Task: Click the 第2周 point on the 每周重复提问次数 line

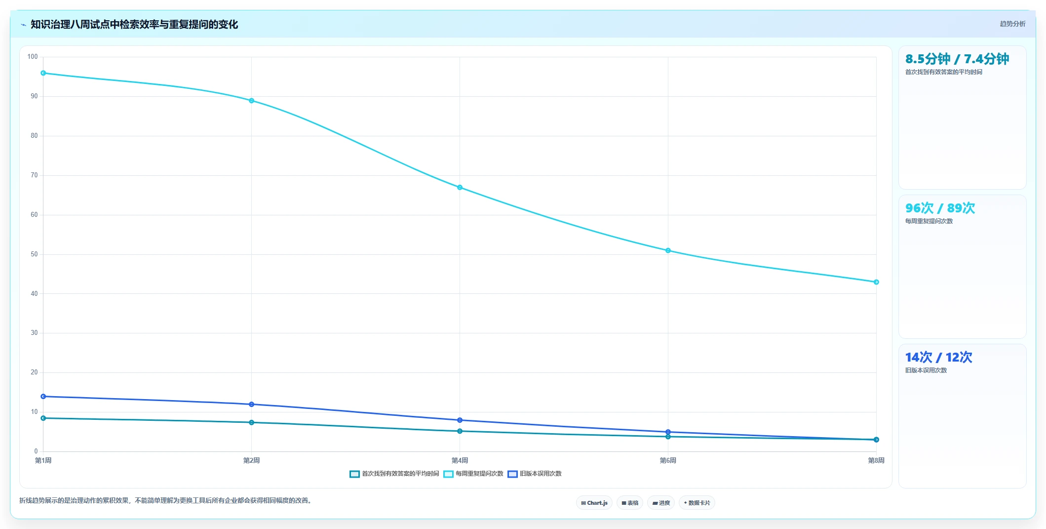Action: (x=252, y=101)
